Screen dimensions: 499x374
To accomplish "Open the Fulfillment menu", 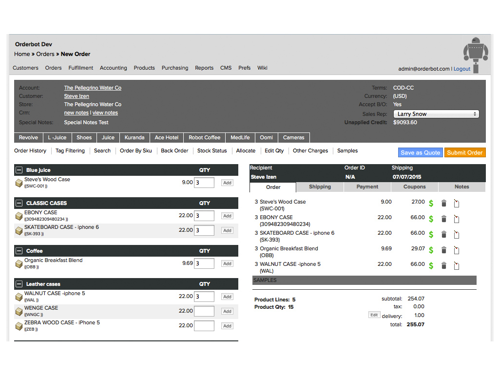I will tap(81, 68).
